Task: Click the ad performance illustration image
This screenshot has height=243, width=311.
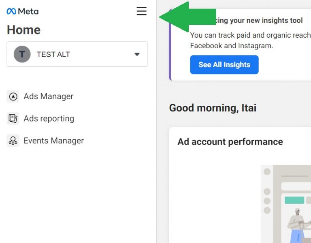Action: click(x=286, y=202)
